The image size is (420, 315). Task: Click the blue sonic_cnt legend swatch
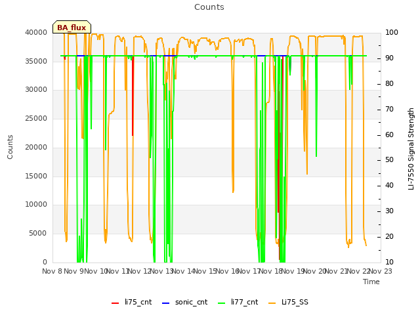pyautogui.click(x=166, y=303)
